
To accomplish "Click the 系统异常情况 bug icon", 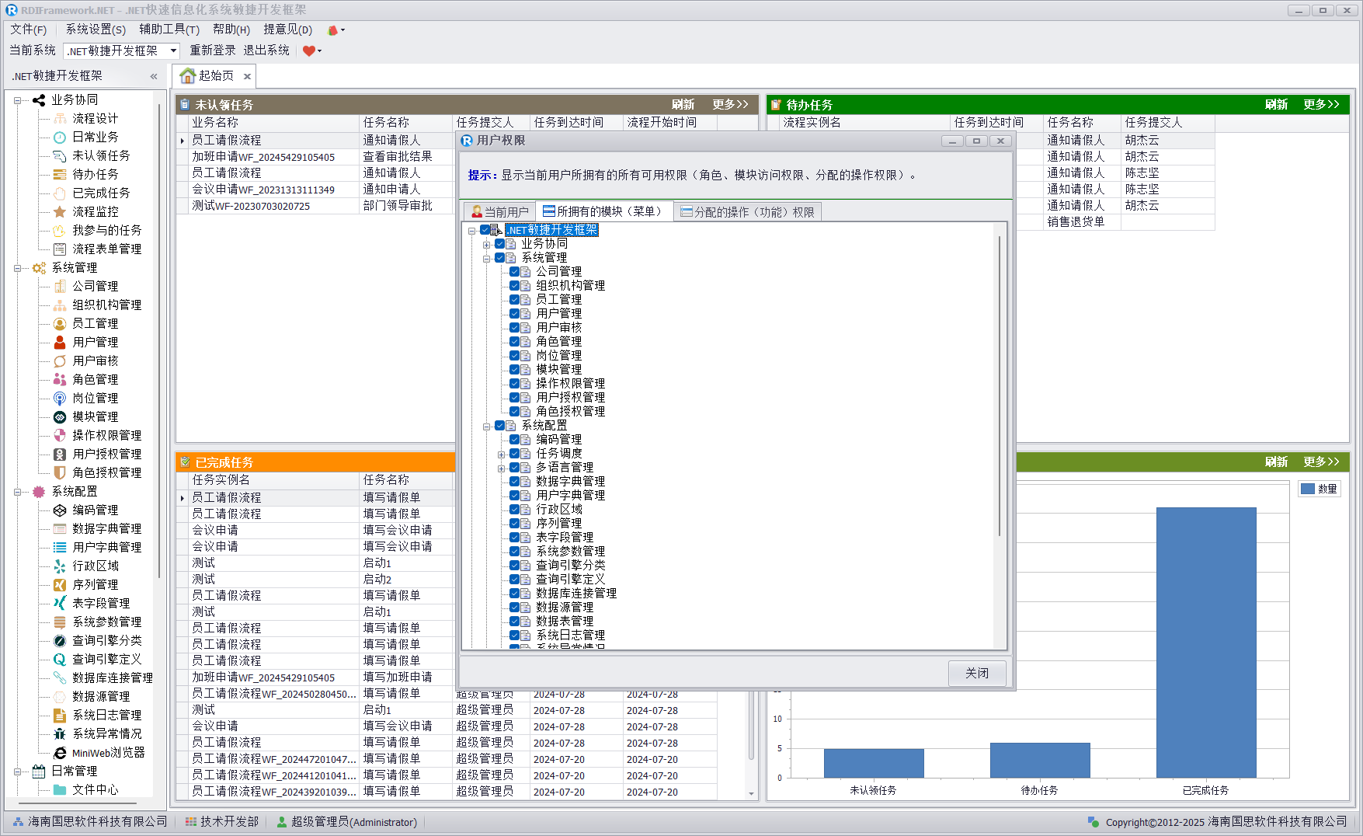I will point(60,733).
